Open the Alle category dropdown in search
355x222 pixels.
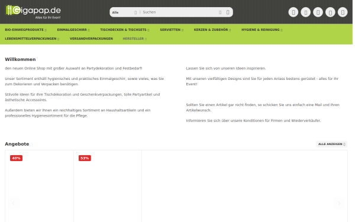tap(124, 12)
